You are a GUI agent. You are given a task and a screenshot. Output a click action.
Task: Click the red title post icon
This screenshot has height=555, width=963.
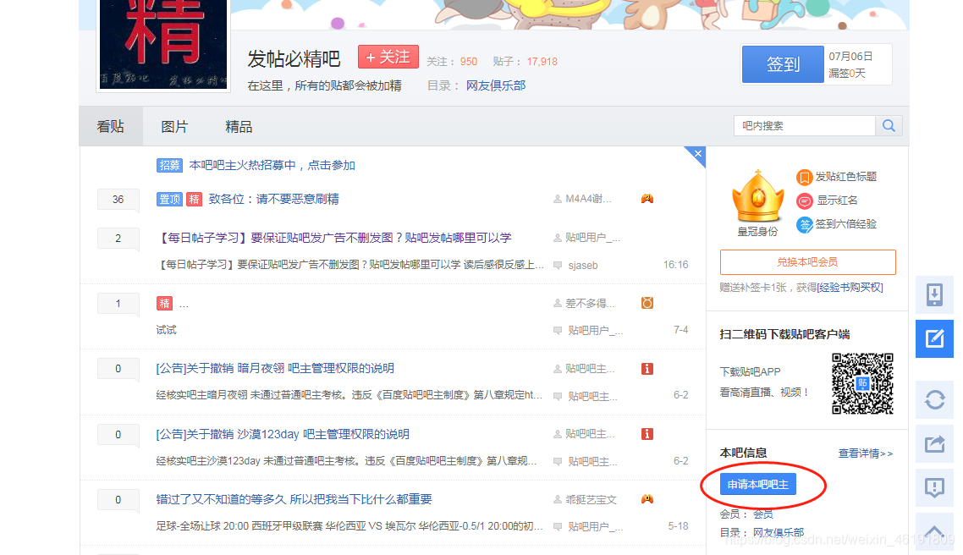coord(804,178)
